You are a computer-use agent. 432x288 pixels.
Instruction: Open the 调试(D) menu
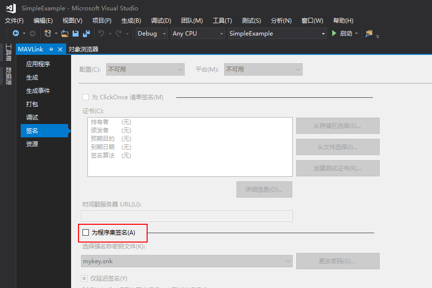coord(161,21)
